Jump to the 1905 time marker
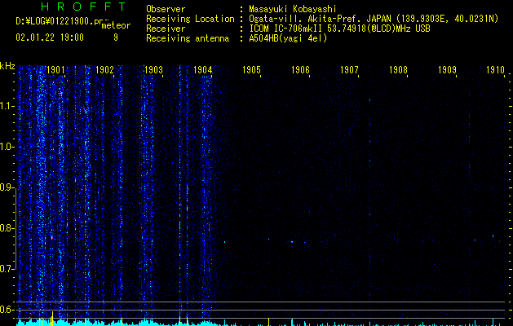Screen dimensions: 513x326 (251, 69)
